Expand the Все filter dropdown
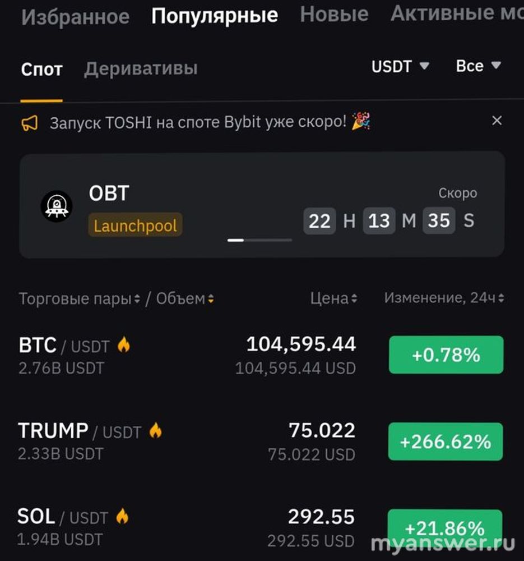This screenshot has width=524, height=561. pyautogui.click(x=478, y=66)
